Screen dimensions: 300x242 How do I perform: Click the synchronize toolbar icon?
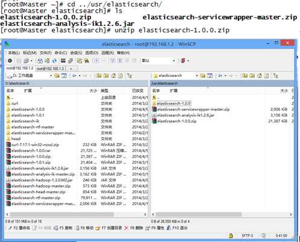pyautogui.click(x=47, y=60)
